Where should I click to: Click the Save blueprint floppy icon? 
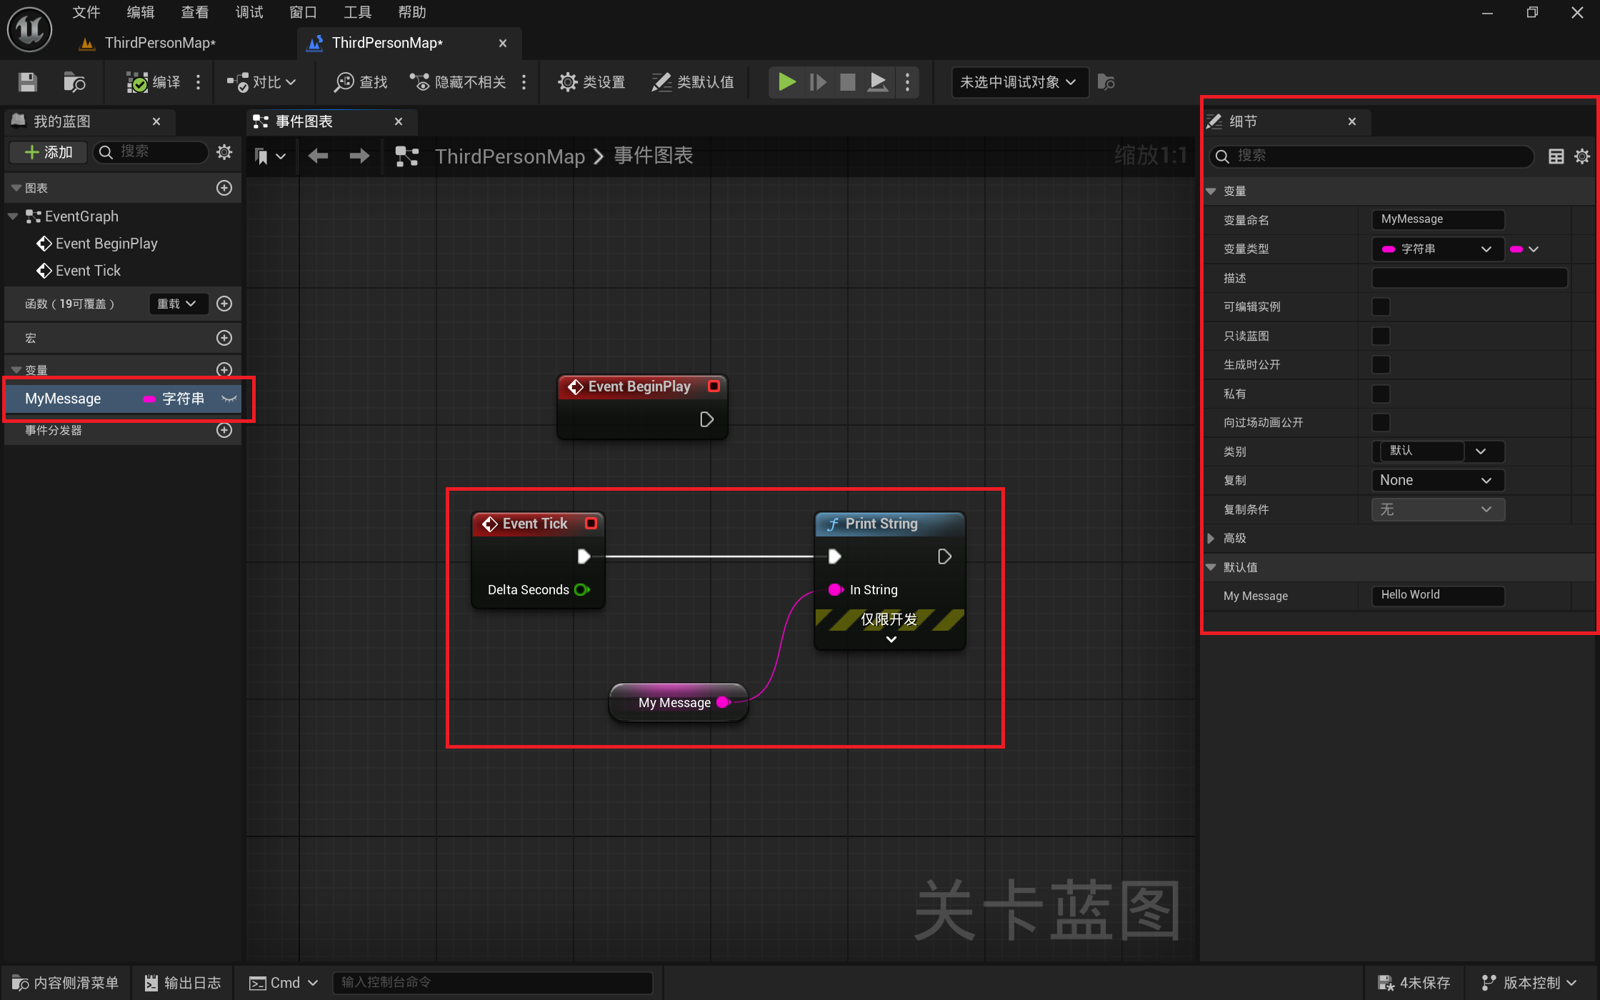coord(28,82)
